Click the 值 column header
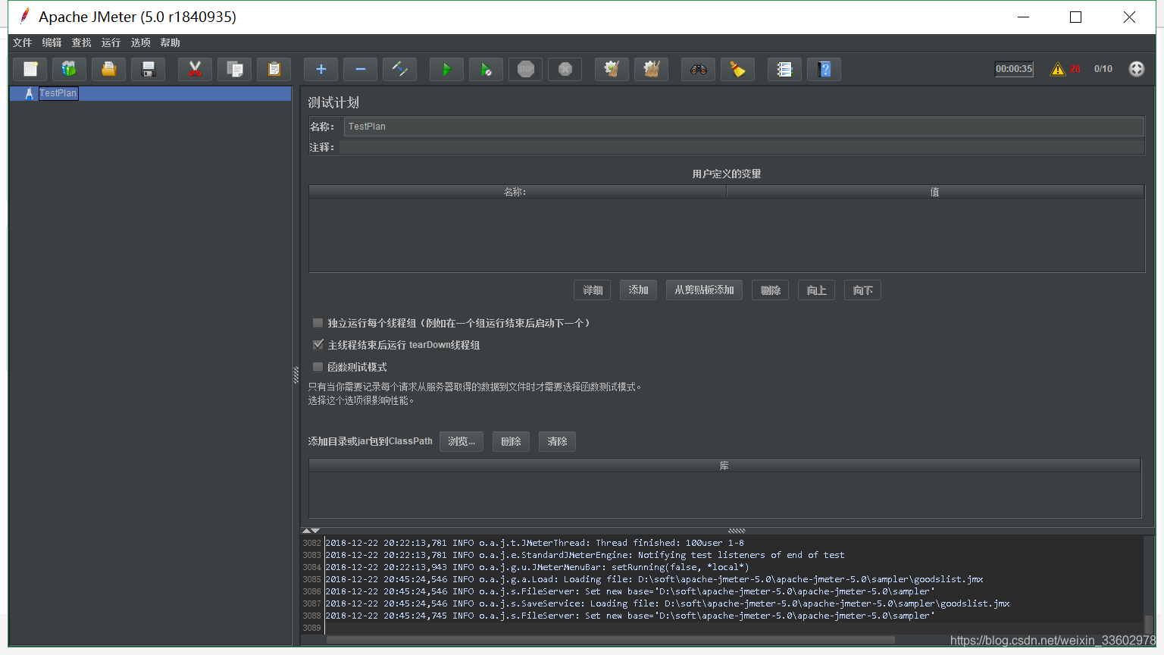1164x655 pixels. tap(935, 192)
